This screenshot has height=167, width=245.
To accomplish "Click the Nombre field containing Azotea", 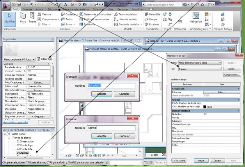I will [x=111, y=128].
